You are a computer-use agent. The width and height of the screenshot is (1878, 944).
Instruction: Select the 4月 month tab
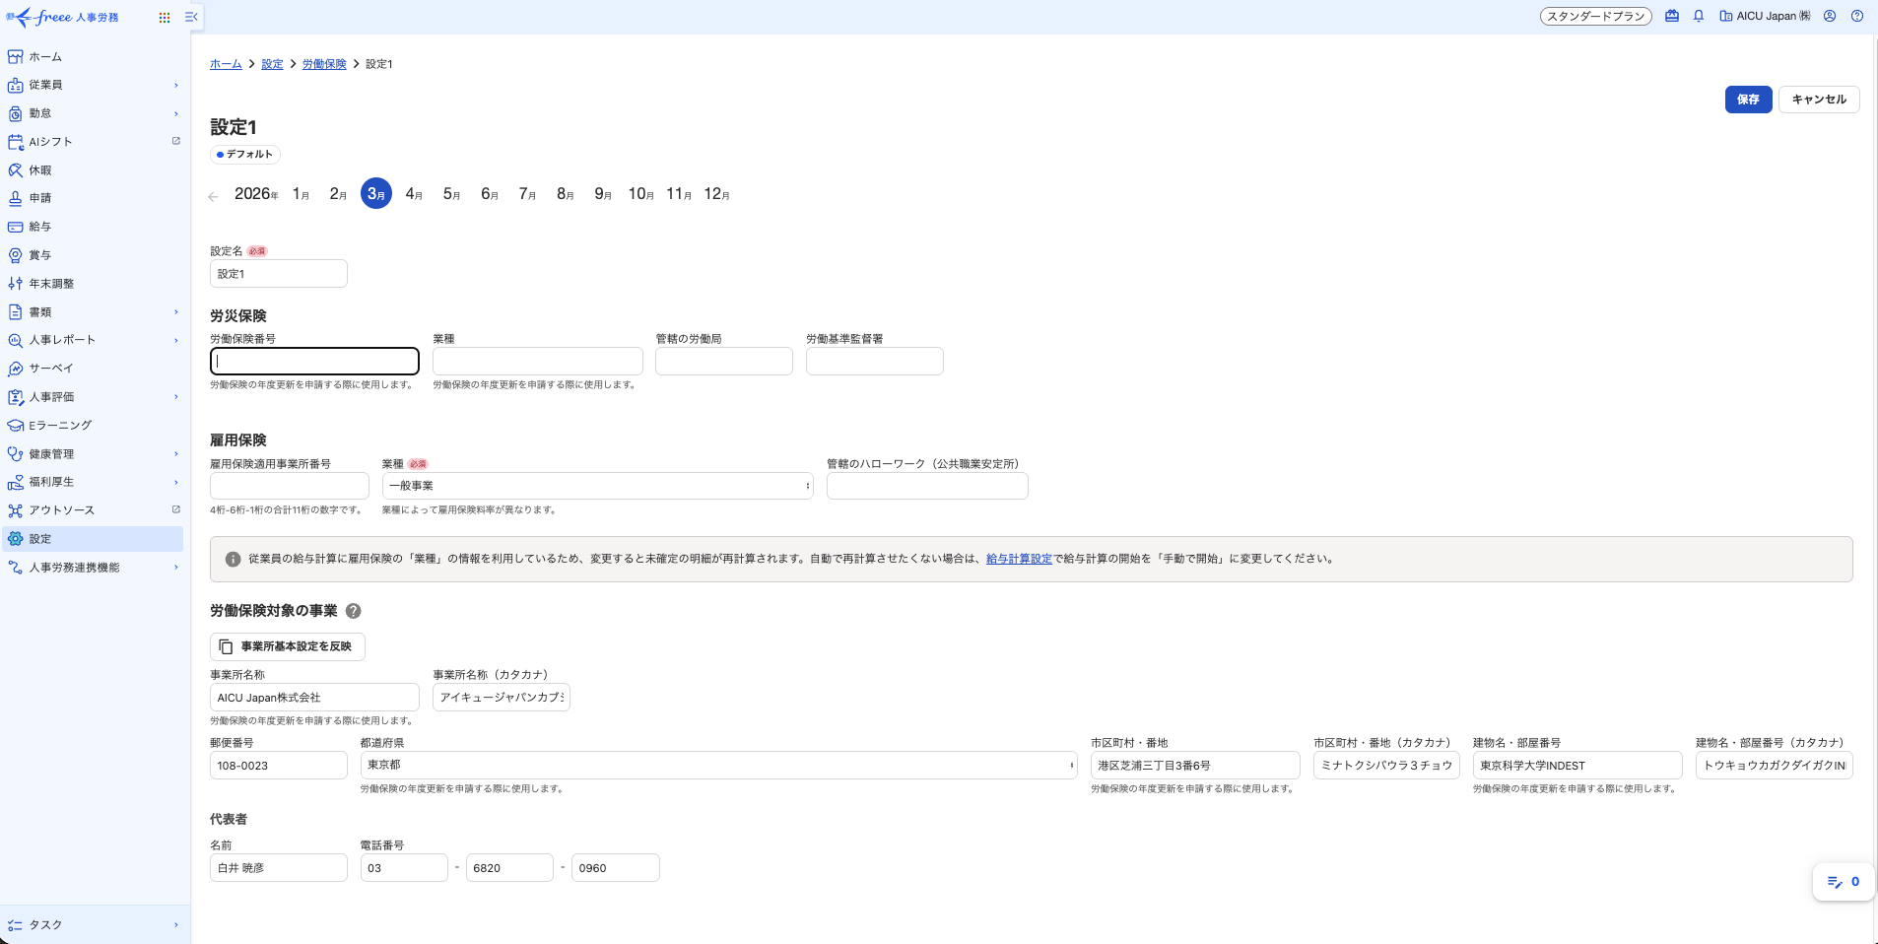(x=414, y=194)
